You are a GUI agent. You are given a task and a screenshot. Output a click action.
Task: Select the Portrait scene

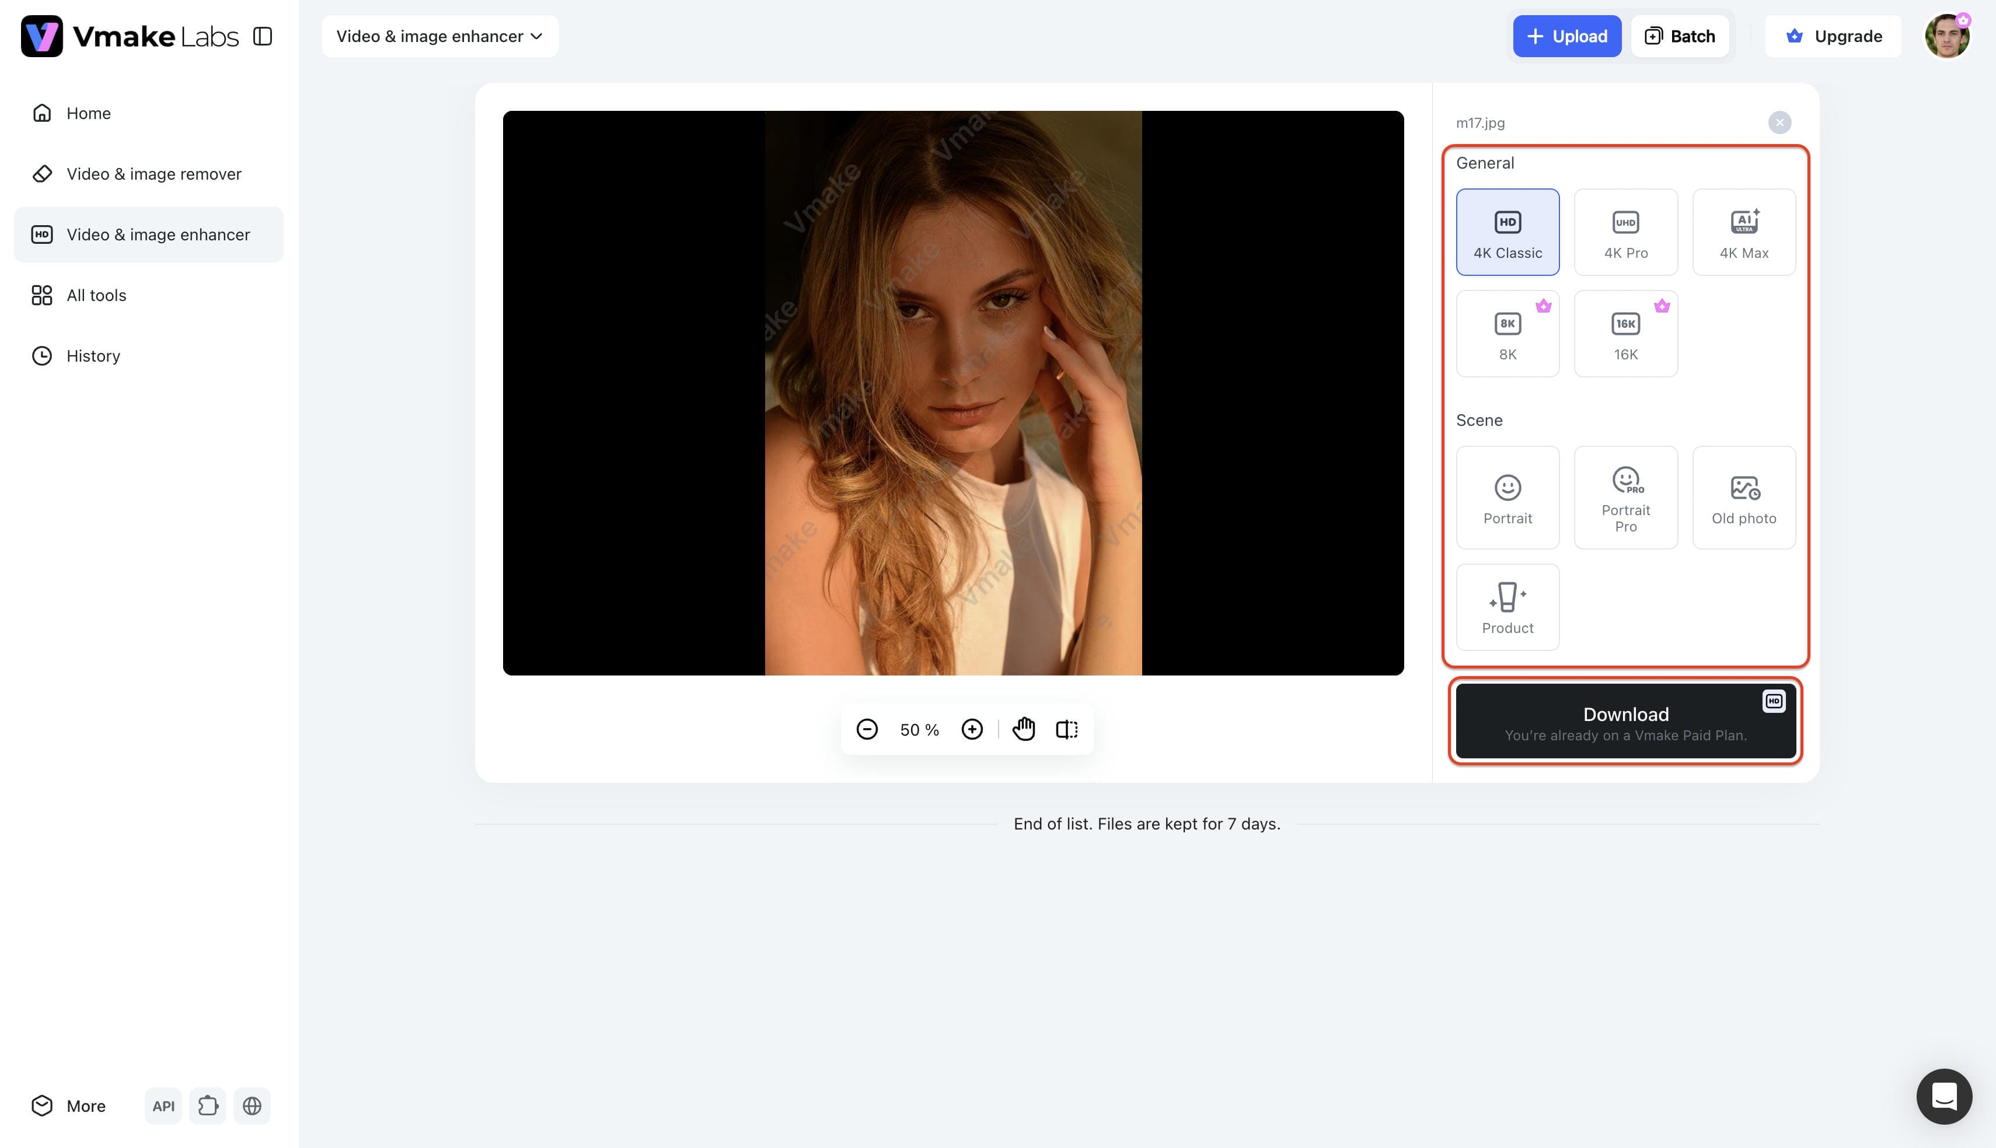point(1507,498)
